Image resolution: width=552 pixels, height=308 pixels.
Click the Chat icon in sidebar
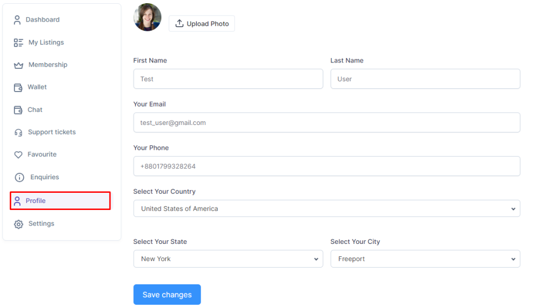click(x=18, y=110)
